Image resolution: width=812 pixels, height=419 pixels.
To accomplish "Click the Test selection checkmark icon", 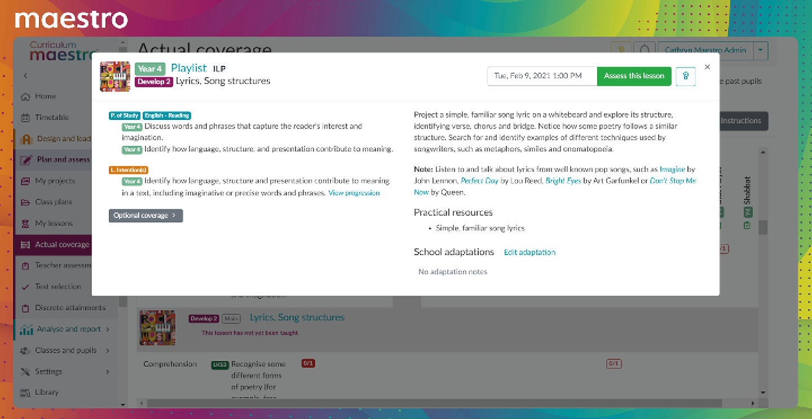I will click(x=25, y=287).
